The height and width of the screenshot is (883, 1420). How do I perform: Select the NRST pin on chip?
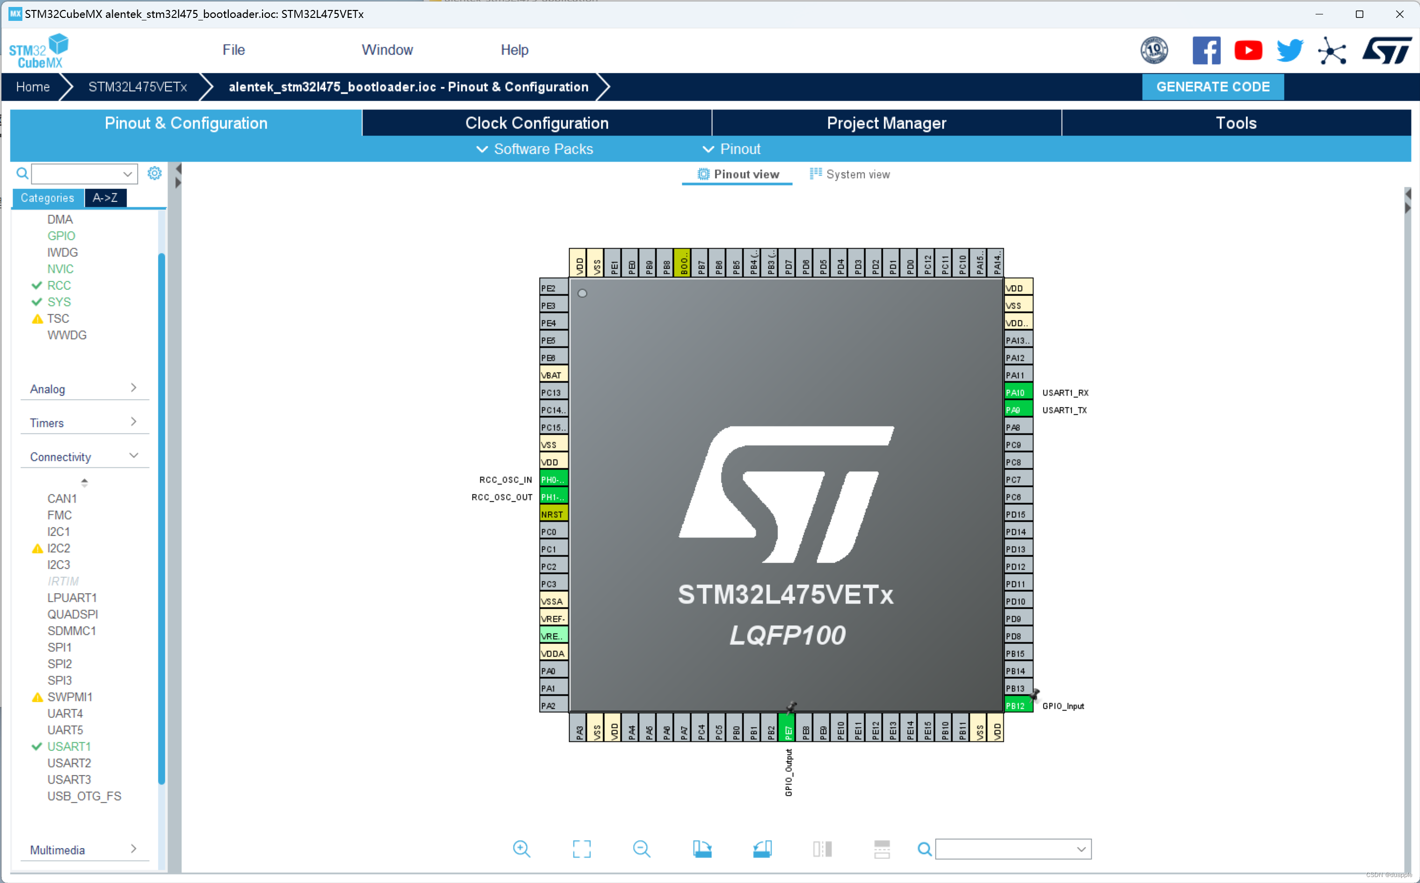pos(553,514)
